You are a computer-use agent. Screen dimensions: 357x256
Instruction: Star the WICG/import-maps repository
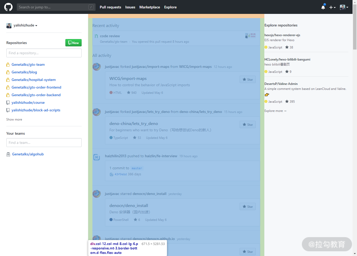[x=248, y=79]
